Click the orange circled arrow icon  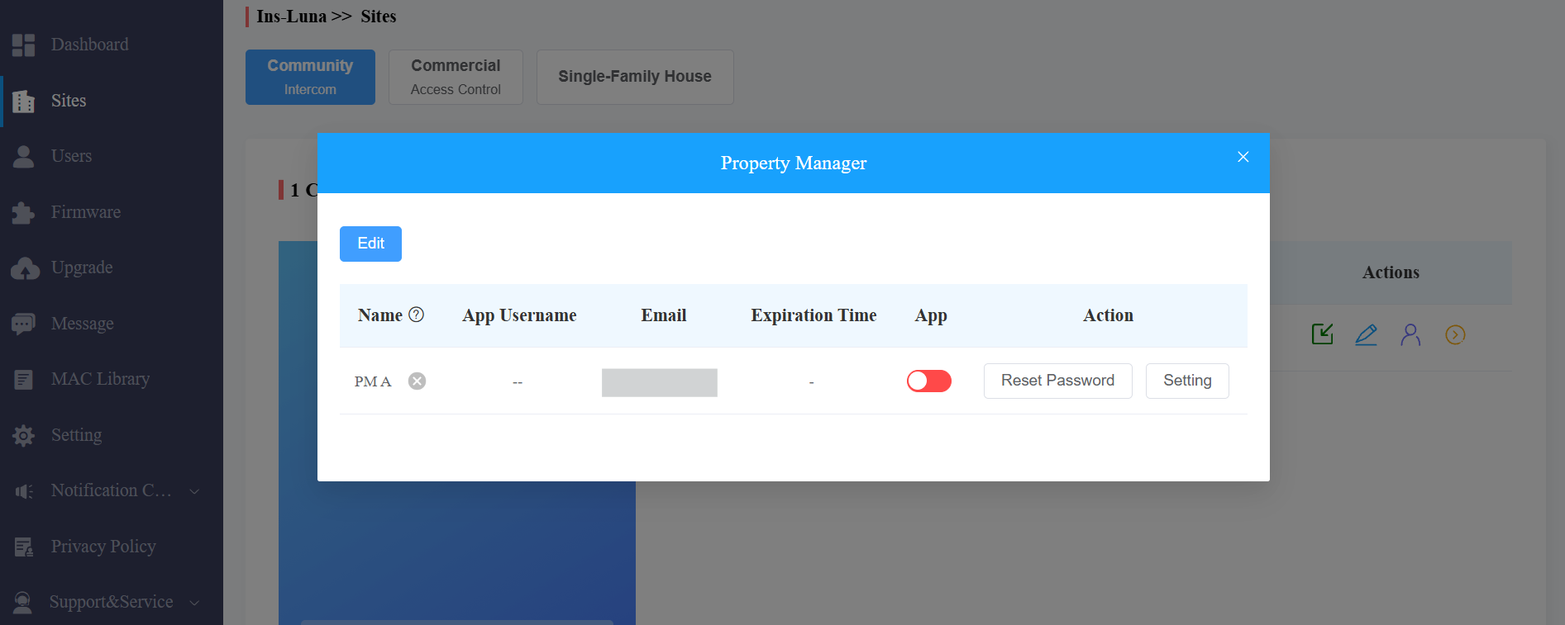click(1455, 334)
